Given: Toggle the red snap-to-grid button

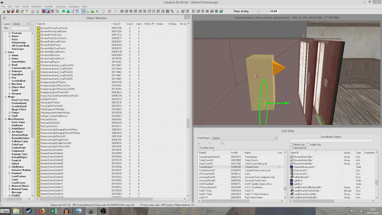Looking at the screenshot, I should tap(44, 11).
